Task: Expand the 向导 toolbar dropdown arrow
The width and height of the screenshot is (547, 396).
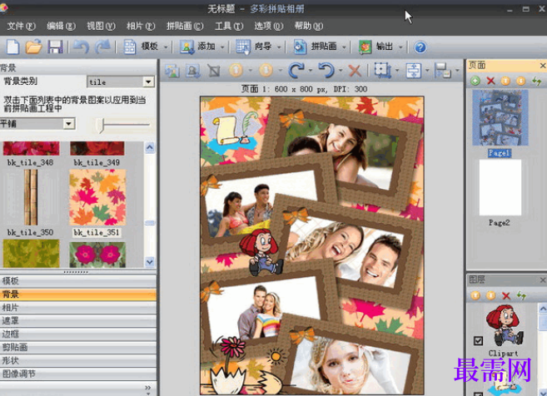Action: [279, 47]
